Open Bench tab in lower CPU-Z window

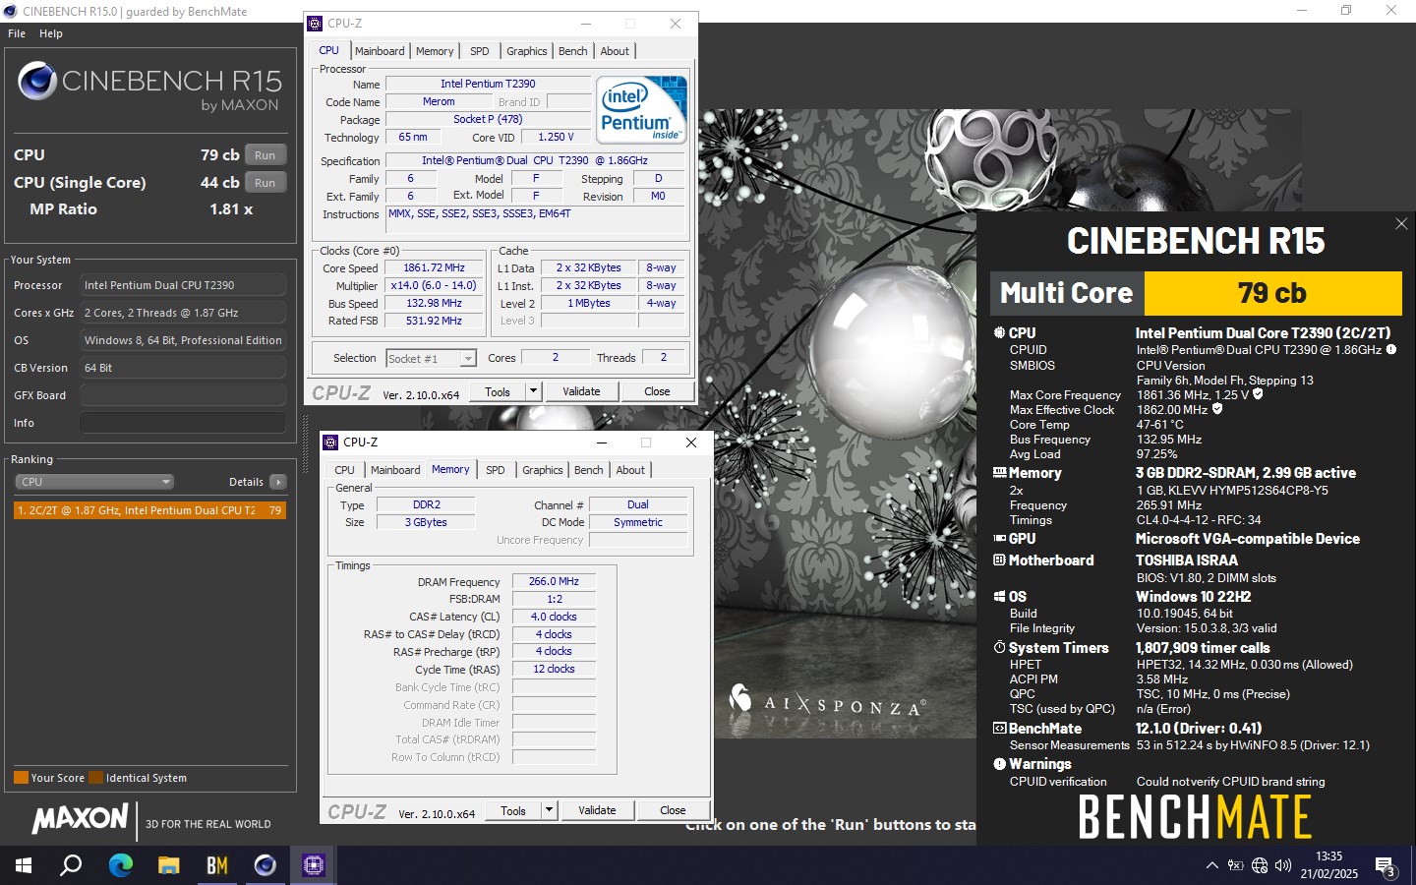click(x=589, y=470)
